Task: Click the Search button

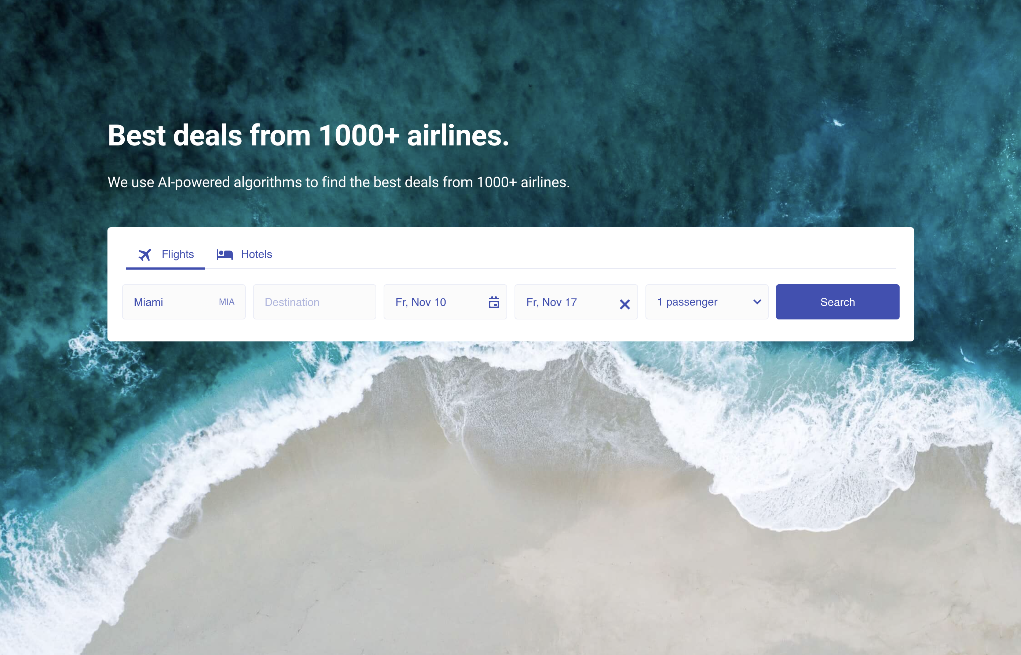Action: point(838,302)
